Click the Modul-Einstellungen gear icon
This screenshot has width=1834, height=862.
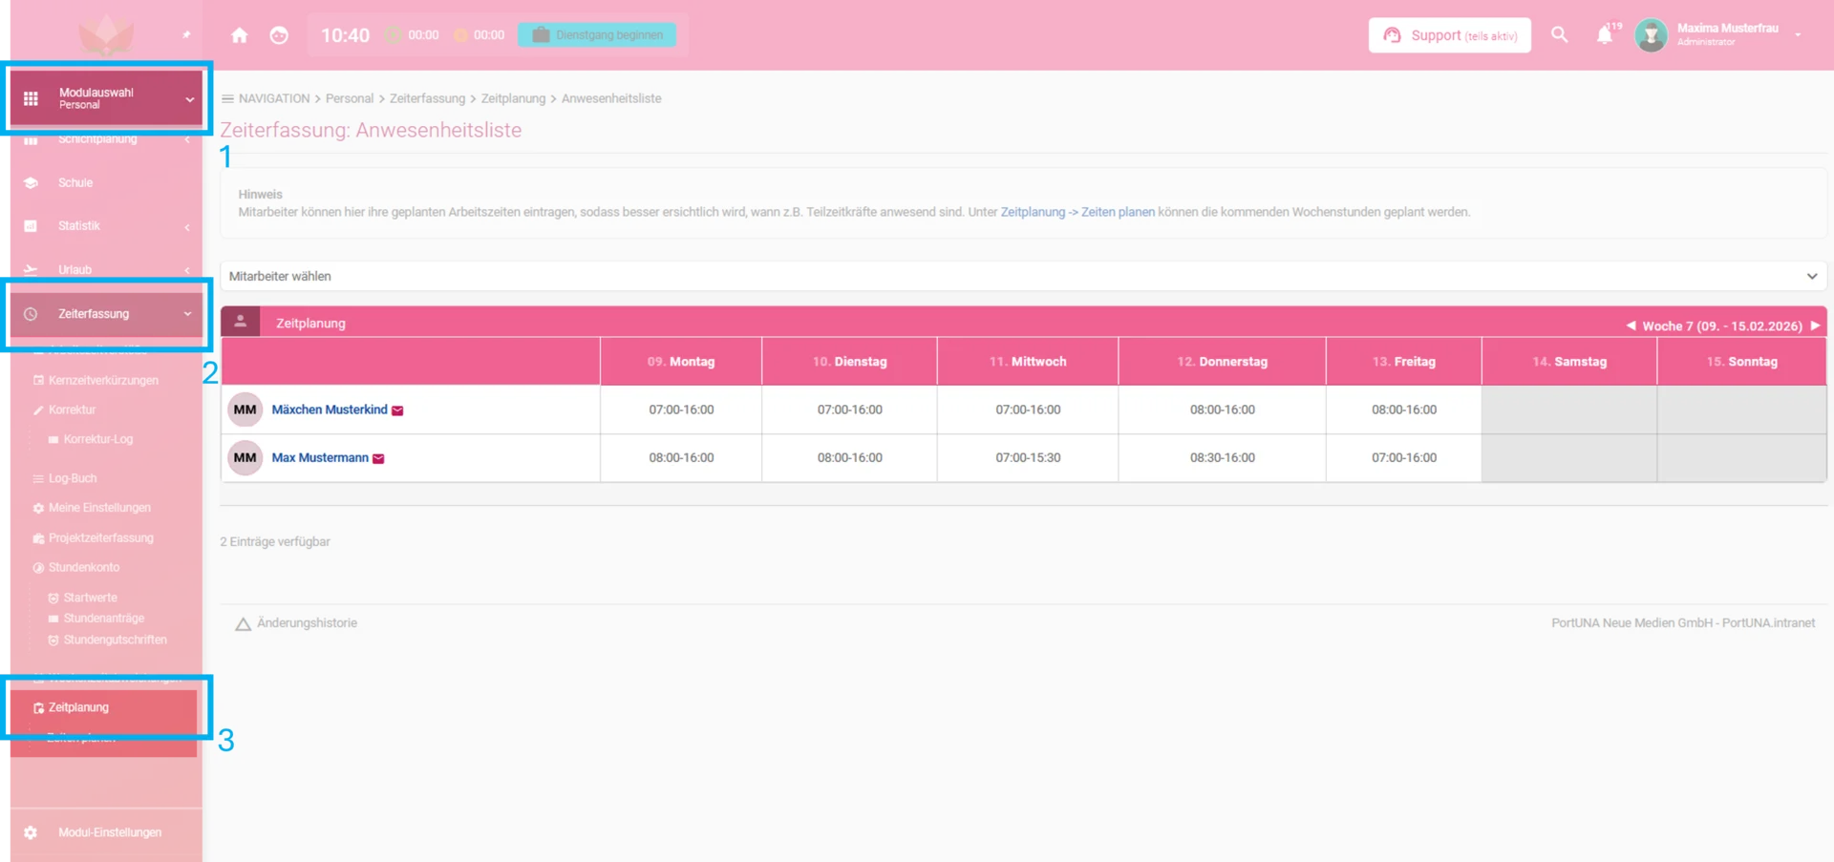coord(31,832)
